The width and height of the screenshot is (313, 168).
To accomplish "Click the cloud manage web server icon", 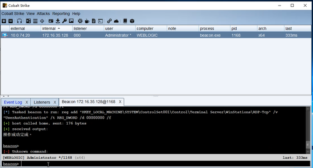I will point(116,21).
